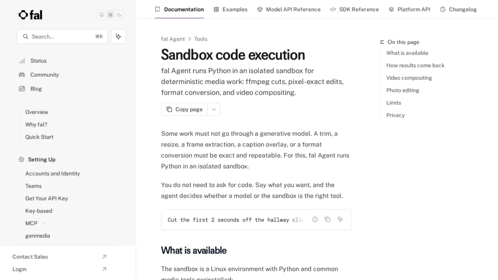Open the AI assistant sparkle button
Screen dimensions: 498x280
point(118,37)
